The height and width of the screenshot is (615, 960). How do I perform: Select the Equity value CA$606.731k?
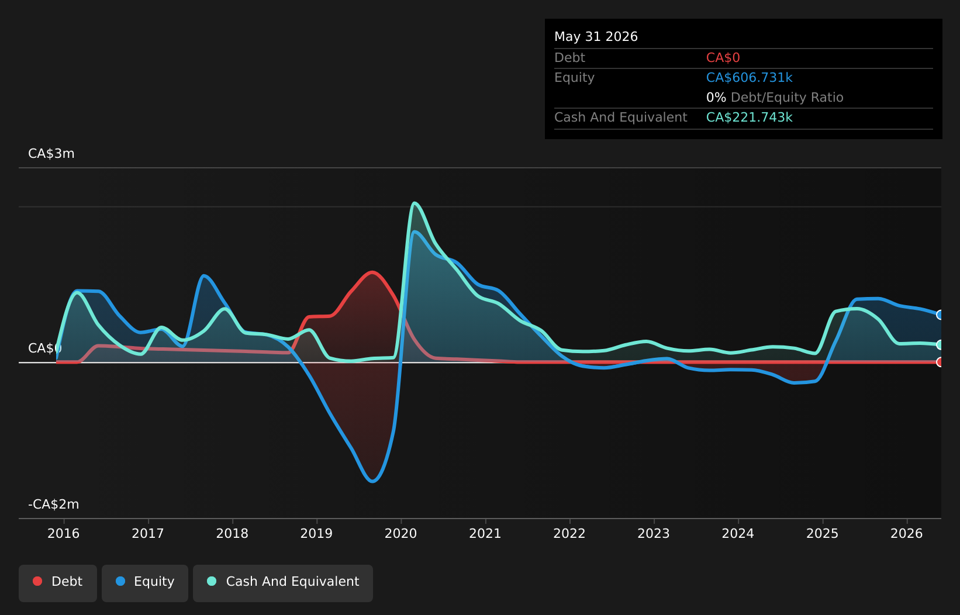pyautogui.click(x=749, y=78)
